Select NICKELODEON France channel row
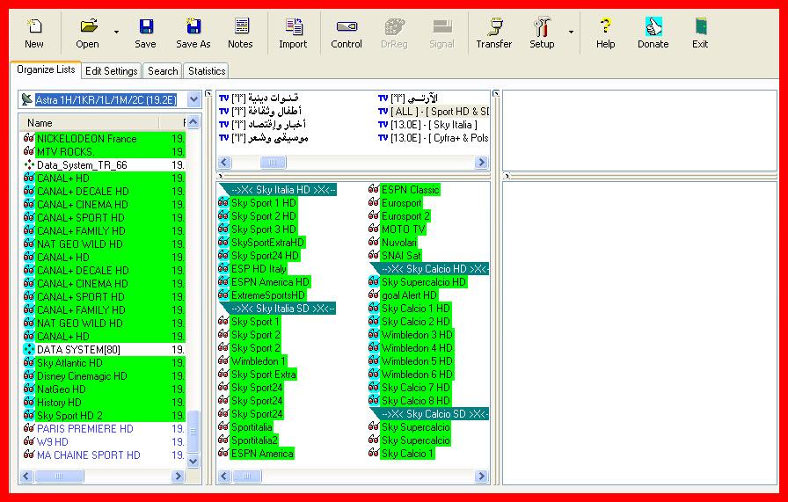Screen dimensions: 788x502 click(x=104, y=139)
